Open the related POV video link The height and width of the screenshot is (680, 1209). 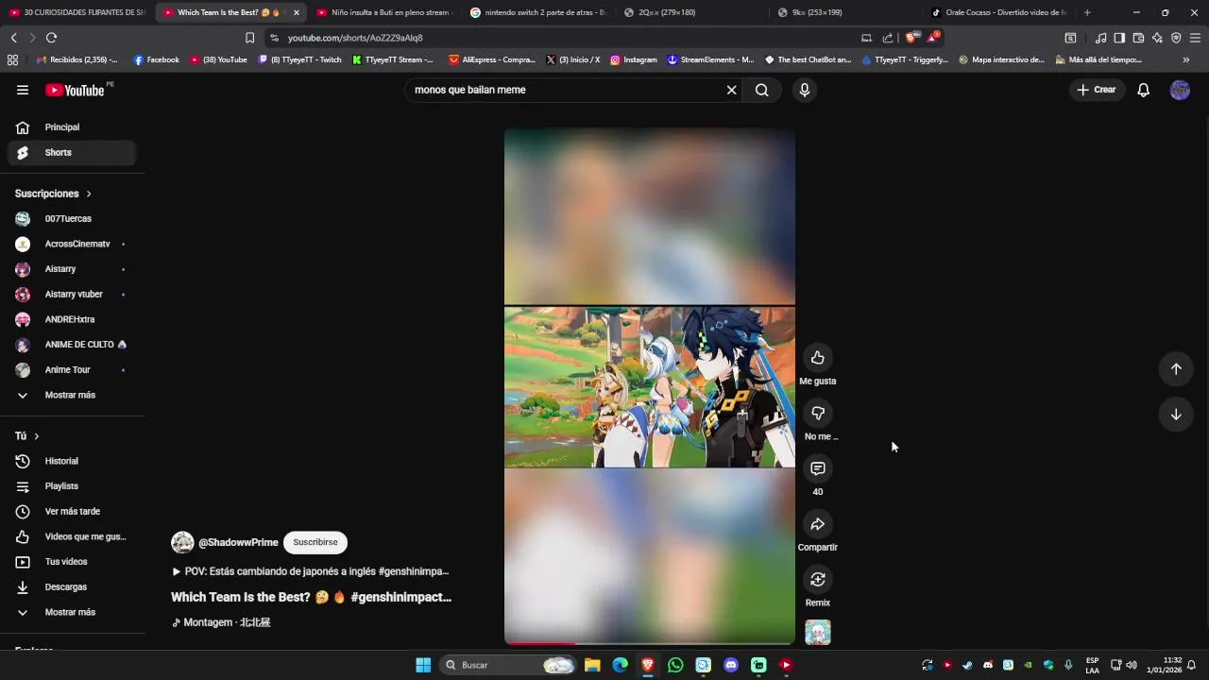311,571
